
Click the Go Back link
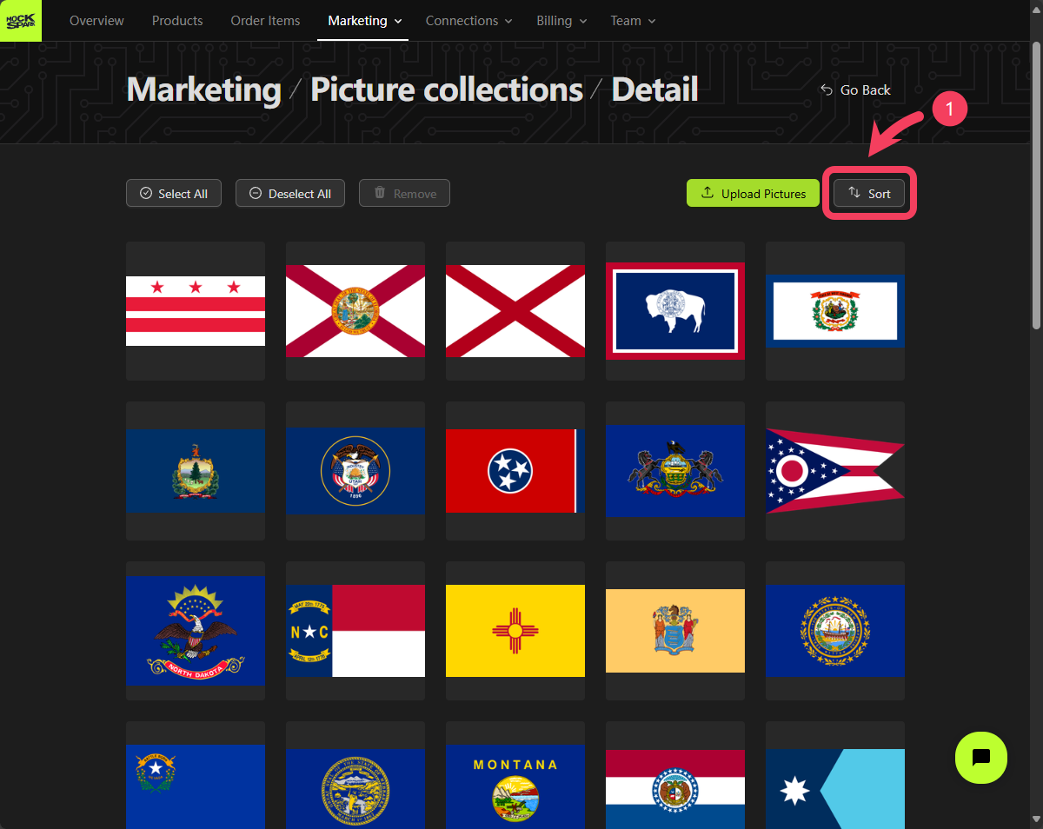(x=855, y=90)
